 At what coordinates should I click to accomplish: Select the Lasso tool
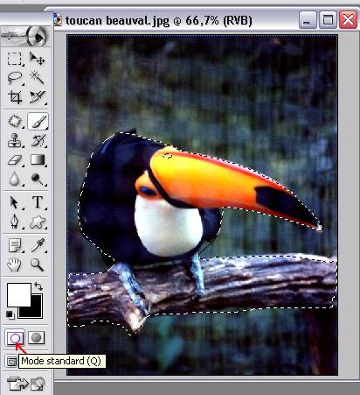(15, 78)
